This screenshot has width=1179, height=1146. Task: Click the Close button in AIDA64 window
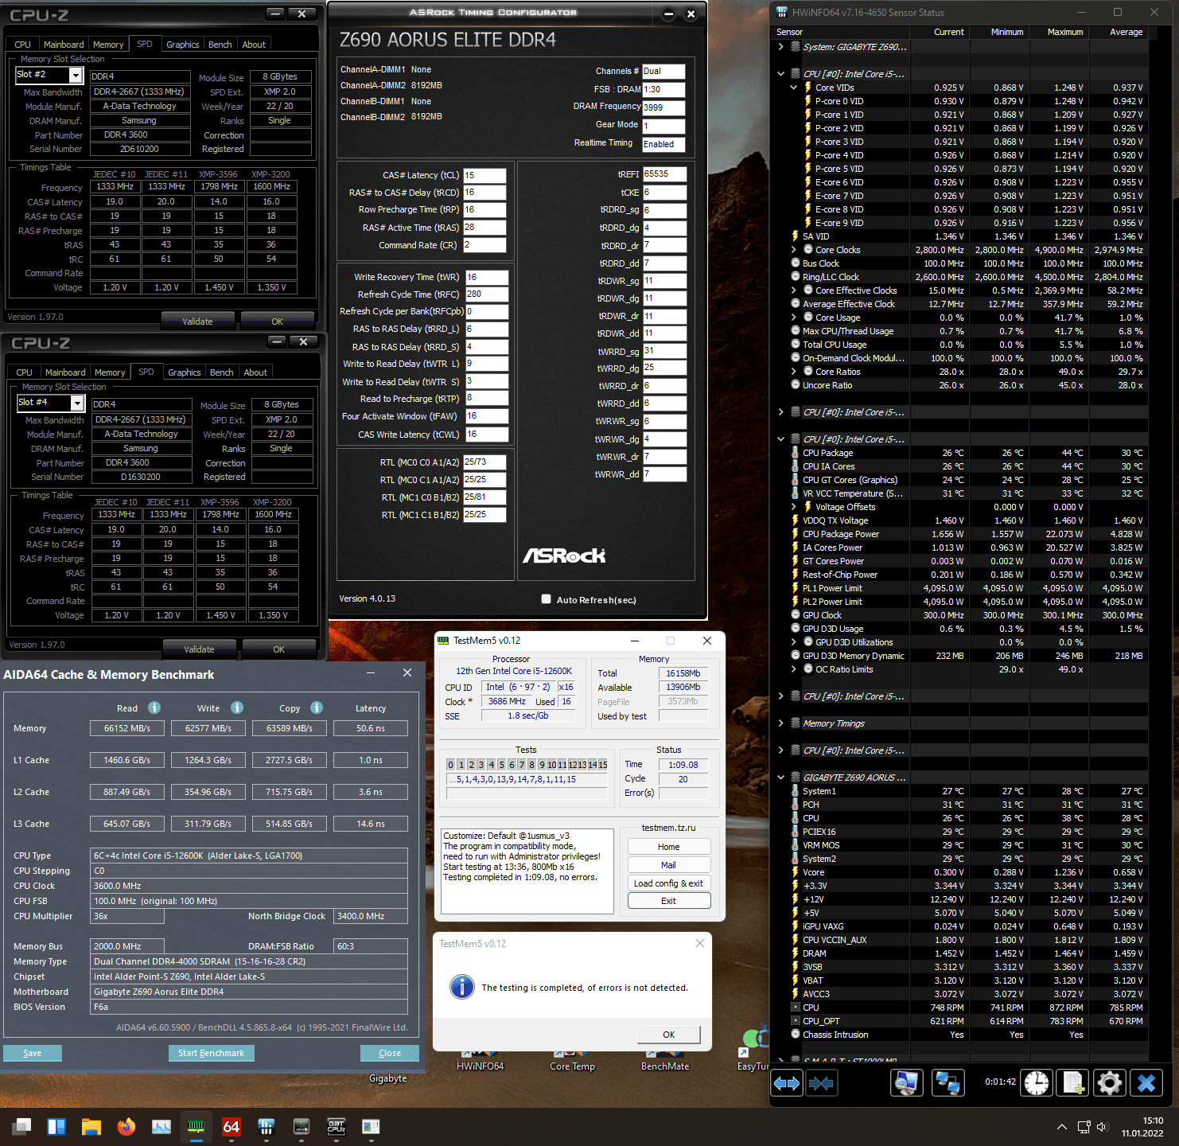(390, 1053)
